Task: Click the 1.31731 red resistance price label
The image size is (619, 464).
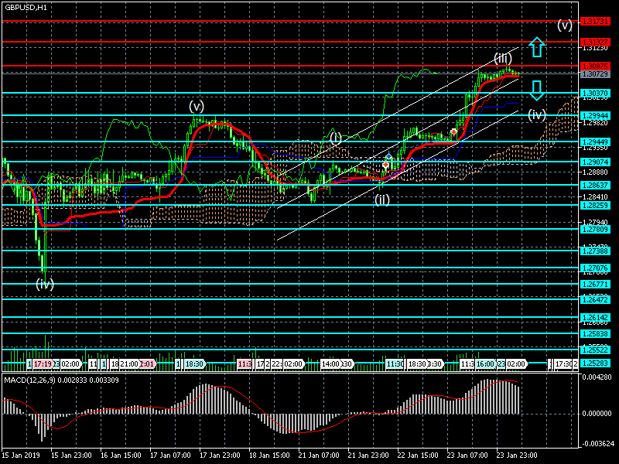Action: pyautogui.click(x=596, y=21)
